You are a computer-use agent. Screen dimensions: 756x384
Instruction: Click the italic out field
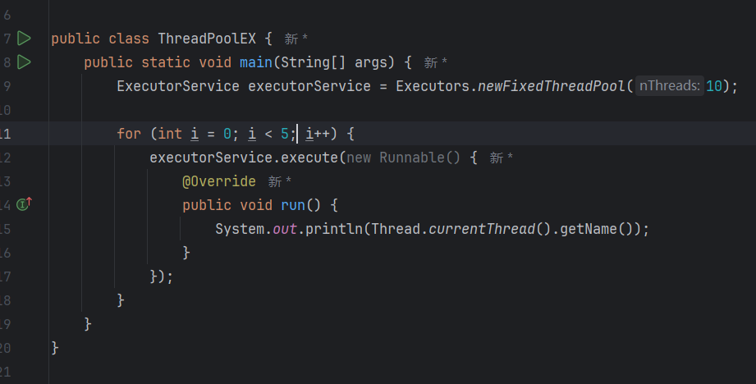coord(285,228)
